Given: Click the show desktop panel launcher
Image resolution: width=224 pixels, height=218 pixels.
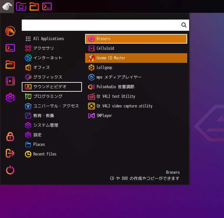Looking at the screenshot, I should (x=21, y=6).
